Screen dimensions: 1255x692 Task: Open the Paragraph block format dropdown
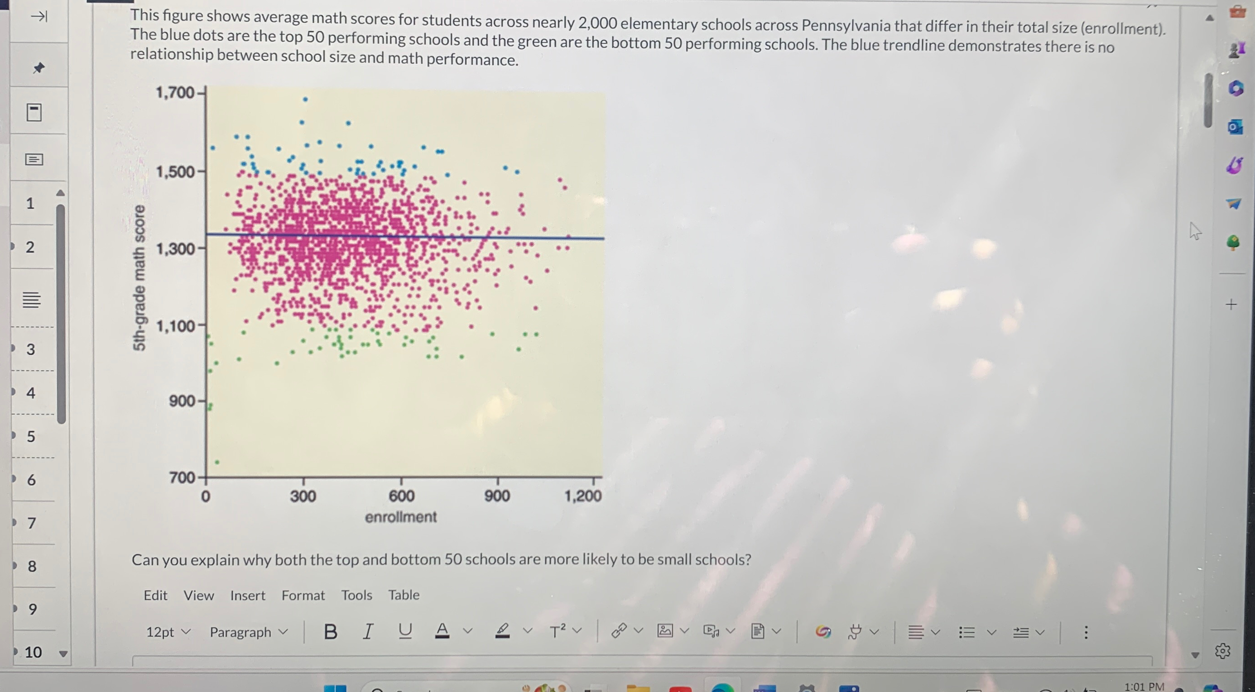coord(249,632)
